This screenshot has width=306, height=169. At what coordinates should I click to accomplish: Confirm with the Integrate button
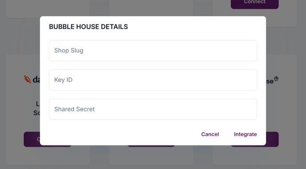[x=246, y=134]
